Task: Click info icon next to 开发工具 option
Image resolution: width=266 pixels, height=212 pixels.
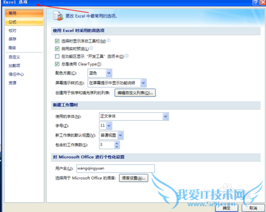Action: 127,55
